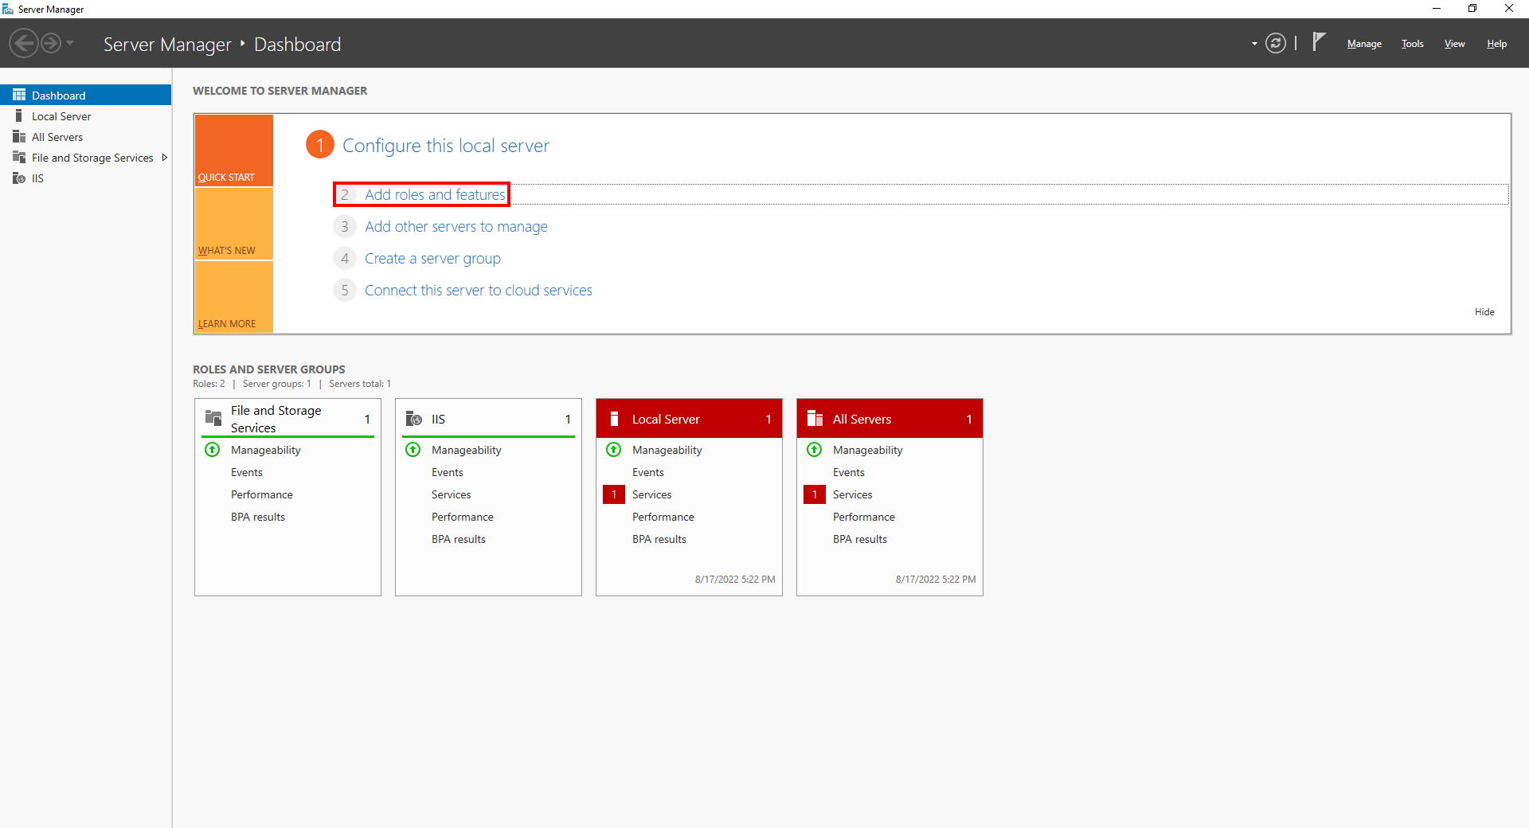
Task: Open the View menu
Action: click(x=1455, y=44)
